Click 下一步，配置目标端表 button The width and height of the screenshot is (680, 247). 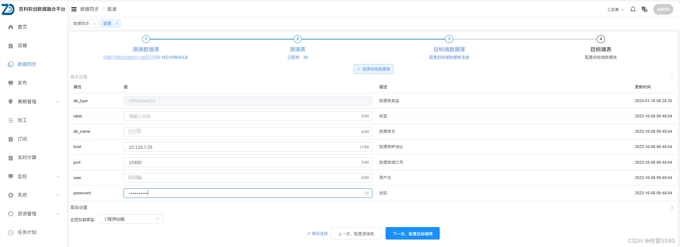click(x=413, y=233)
